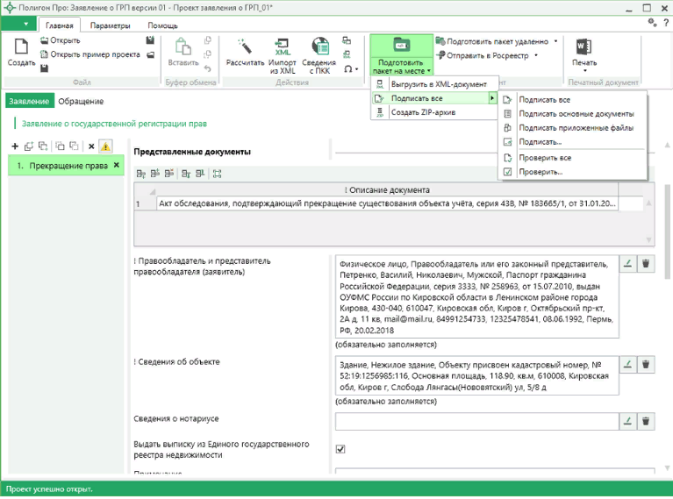Click the trash icon beside Правообладатель field
Screen dimensions: 673x499
point(646,263)
